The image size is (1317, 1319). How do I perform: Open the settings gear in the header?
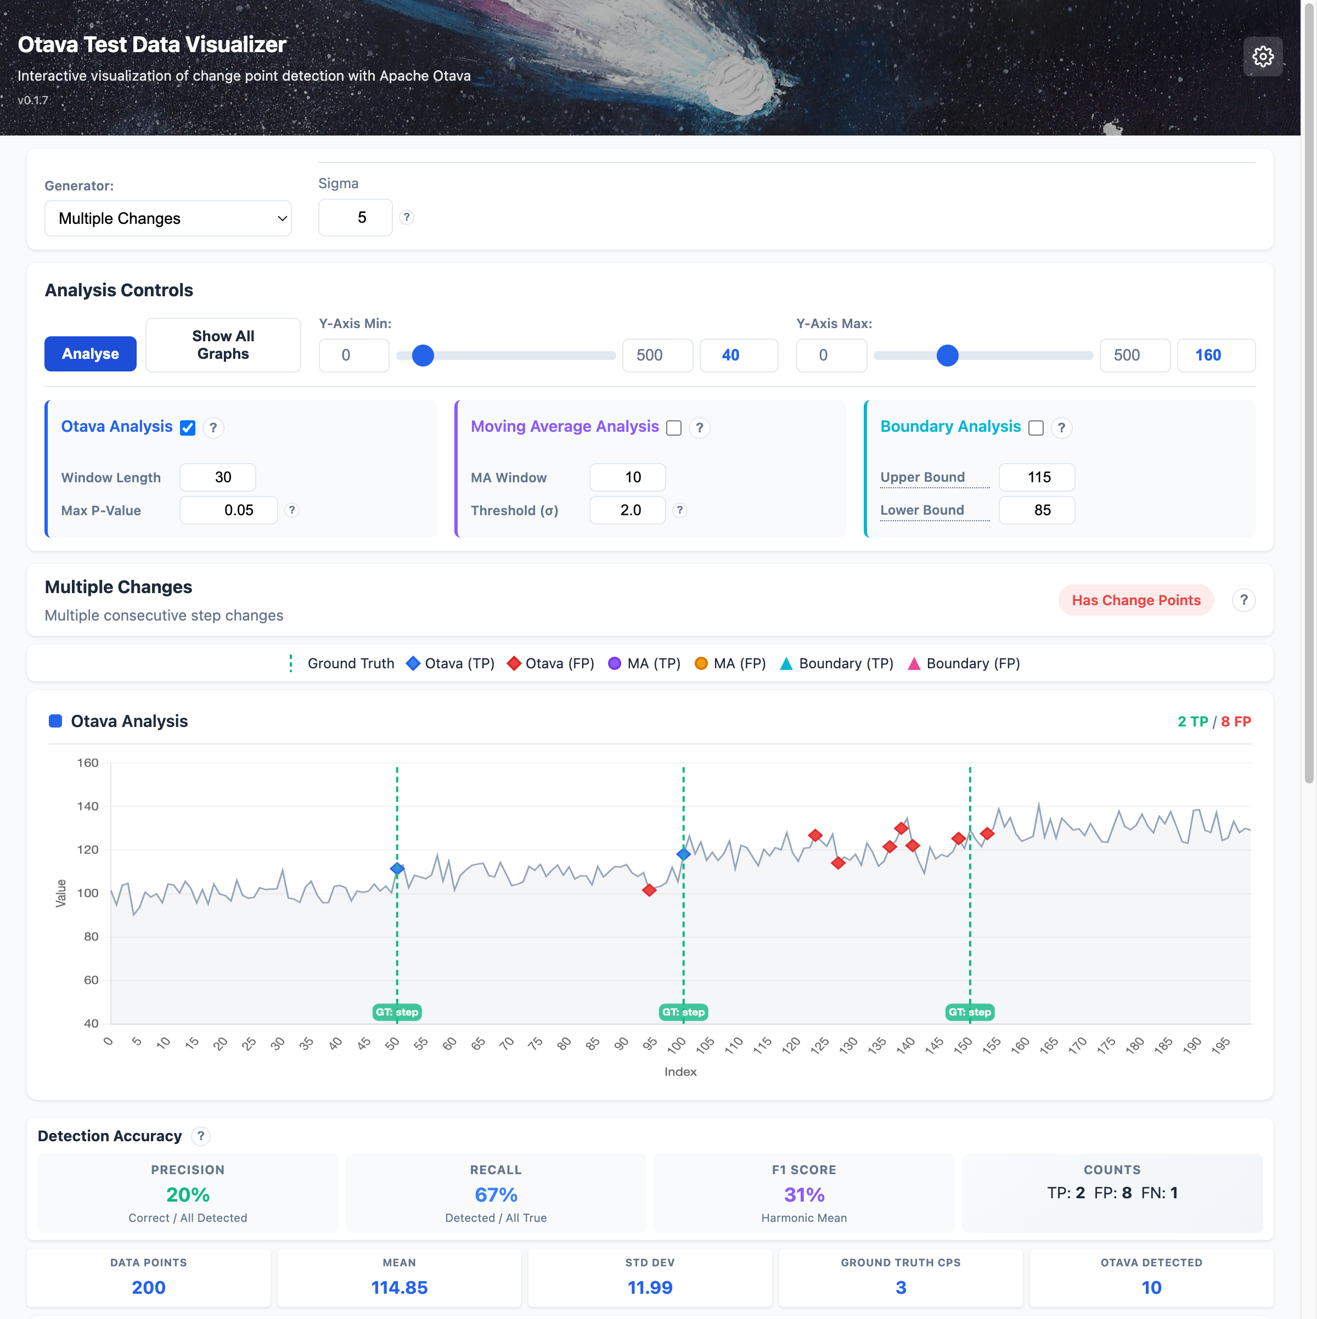(1263, 56)
